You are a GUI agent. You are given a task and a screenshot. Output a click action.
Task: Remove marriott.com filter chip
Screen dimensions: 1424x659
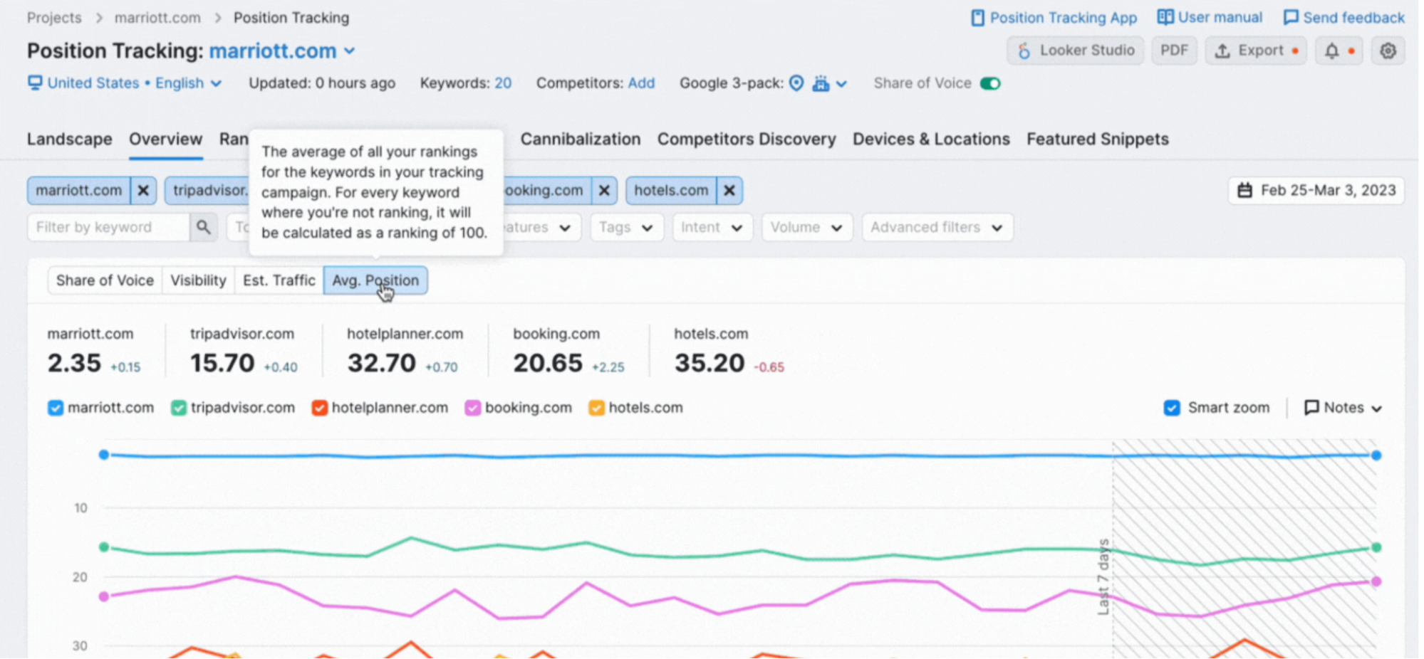point(143,191)
